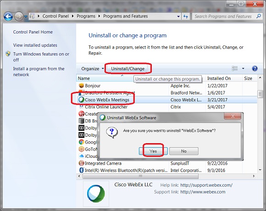The image size is (266, 211).
Task: Click the DB Browser database icon
Action: (81, 121)
